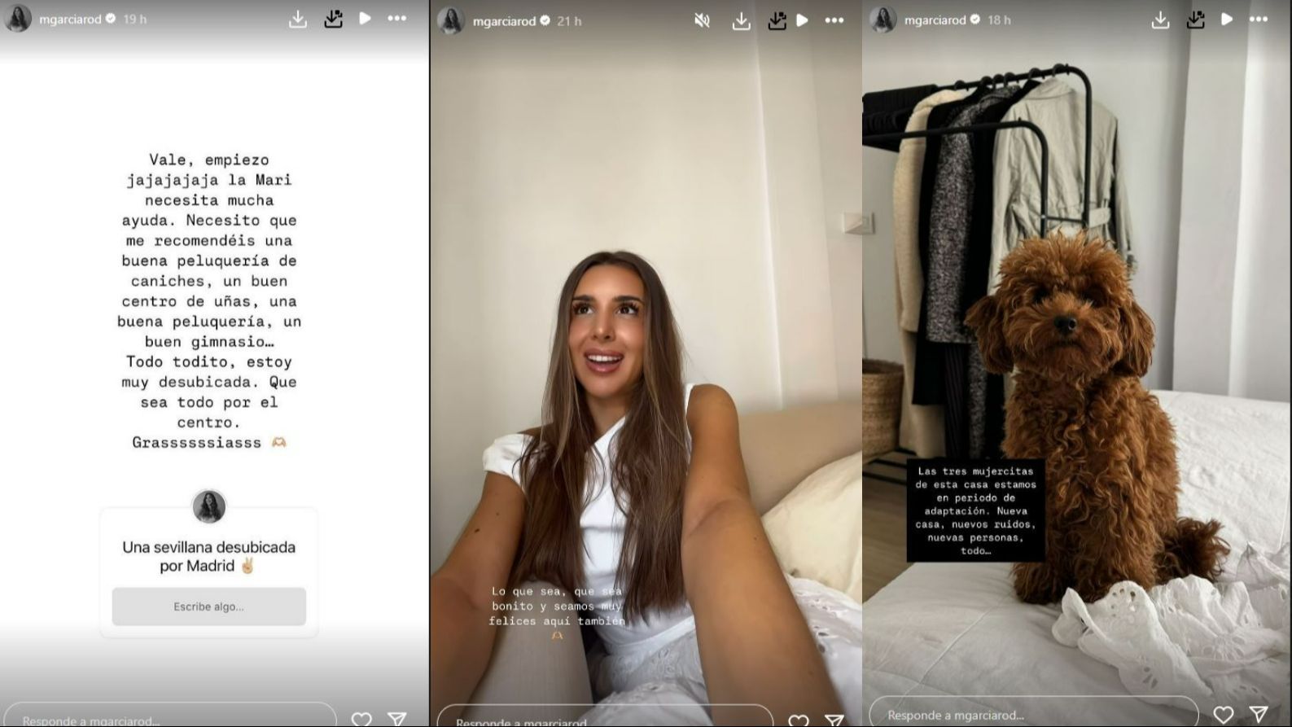The height and width of the screenshot is (727, 1292).
Task: Like the dog story with heart
Action: [1223, 715]
